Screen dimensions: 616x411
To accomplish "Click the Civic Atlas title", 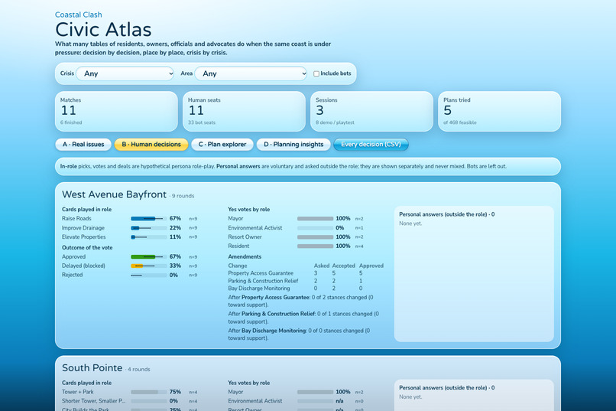I will (103, 30).
